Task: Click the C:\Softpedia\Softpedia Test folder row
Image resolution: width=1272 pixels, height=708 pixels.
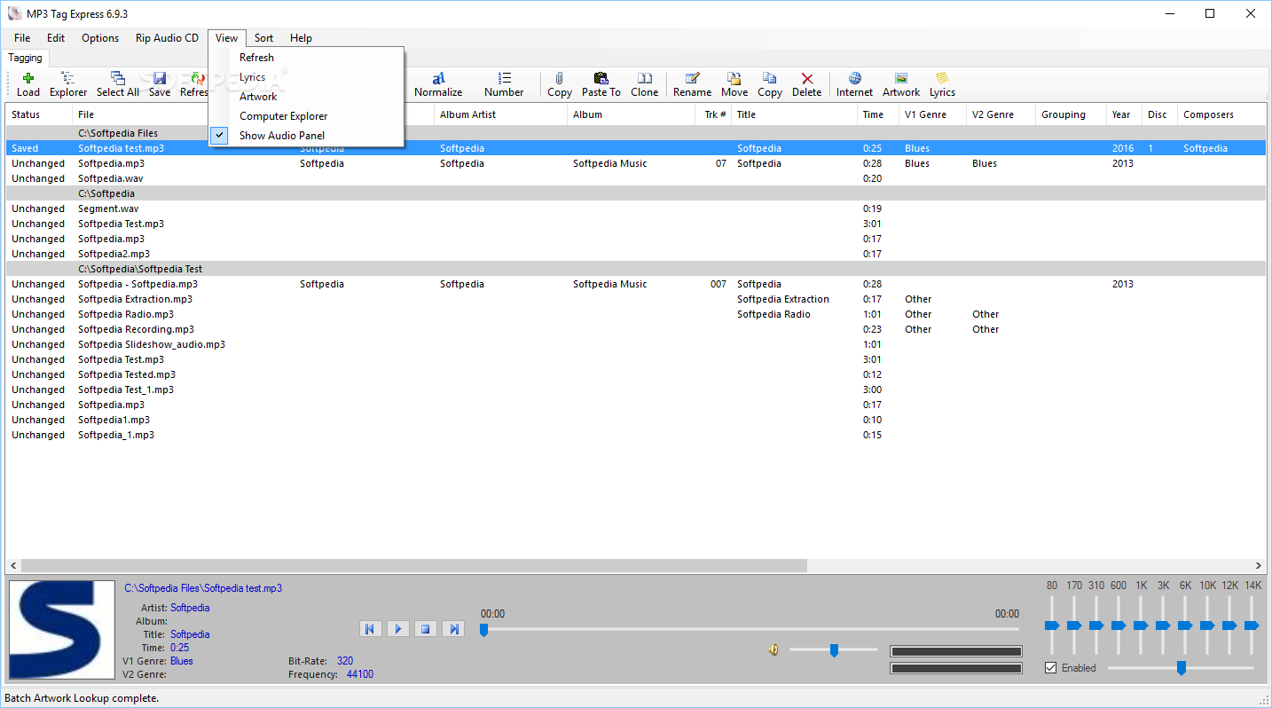Action: tap(636, 269)
